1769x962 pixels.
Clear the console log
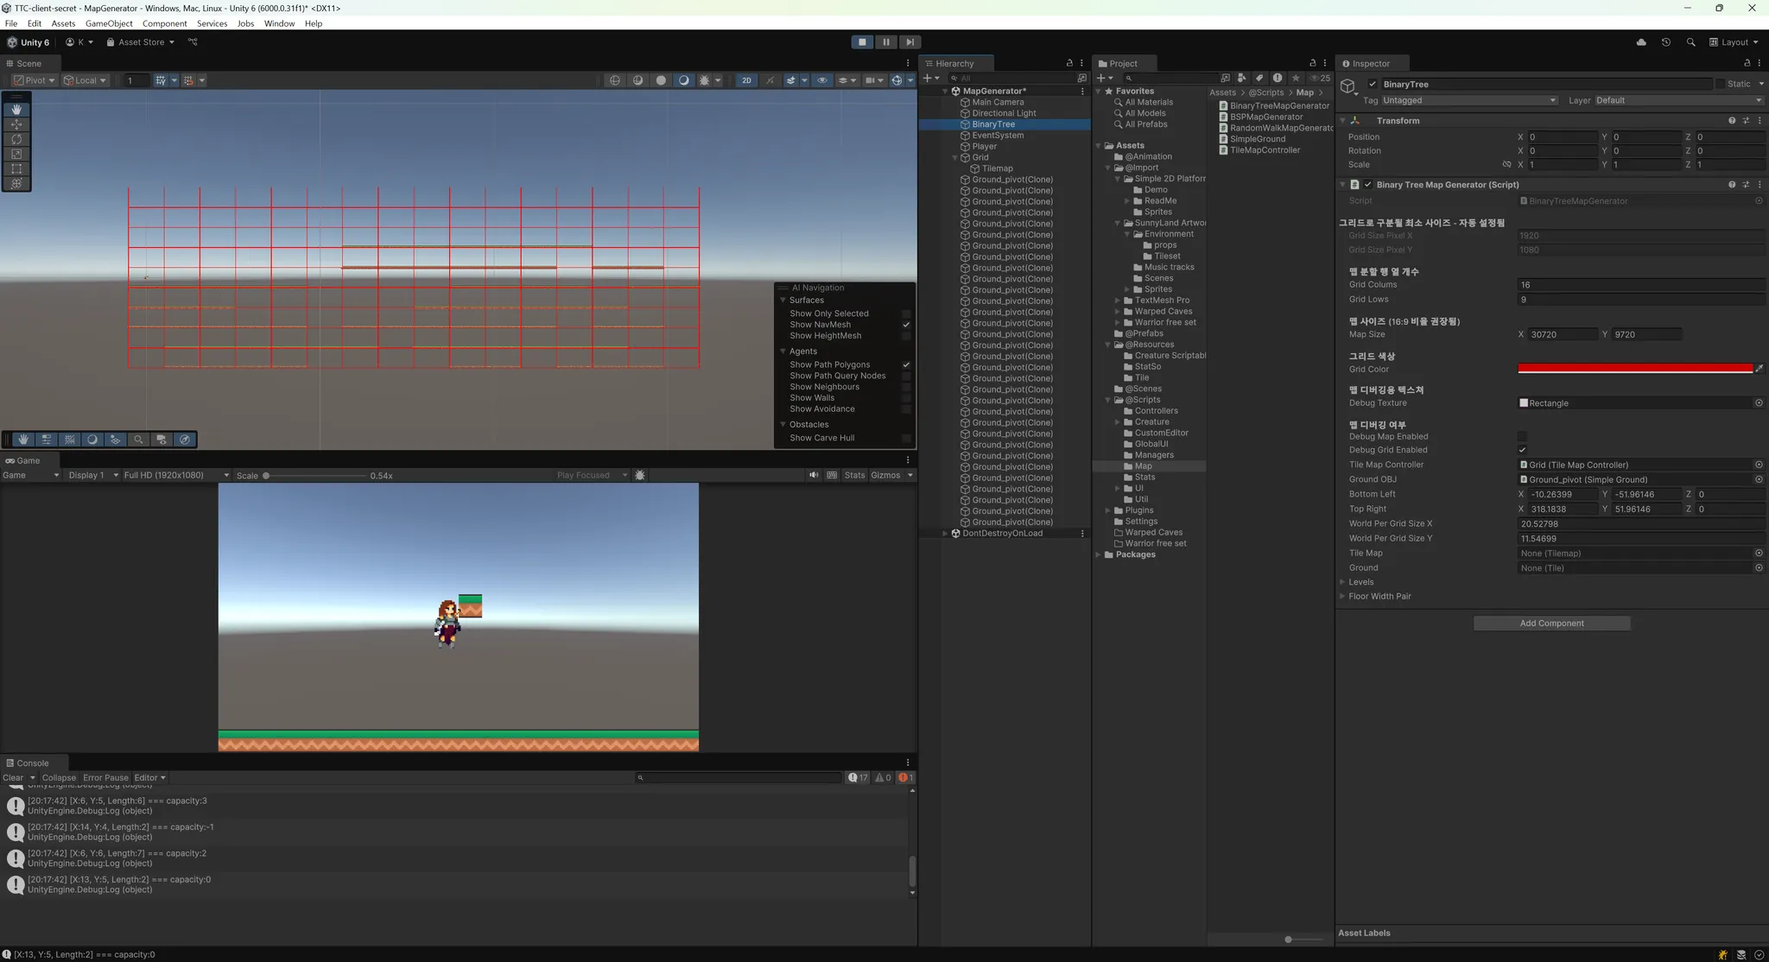[x=13, y=777]
